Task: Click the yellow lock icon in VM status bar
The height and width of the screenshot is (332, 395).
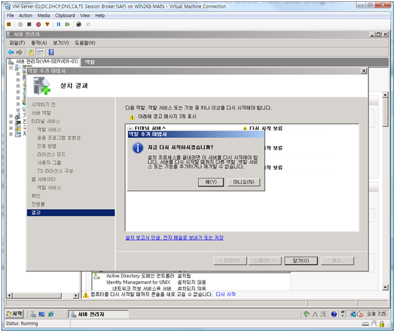Action: (x=382, y=324)
